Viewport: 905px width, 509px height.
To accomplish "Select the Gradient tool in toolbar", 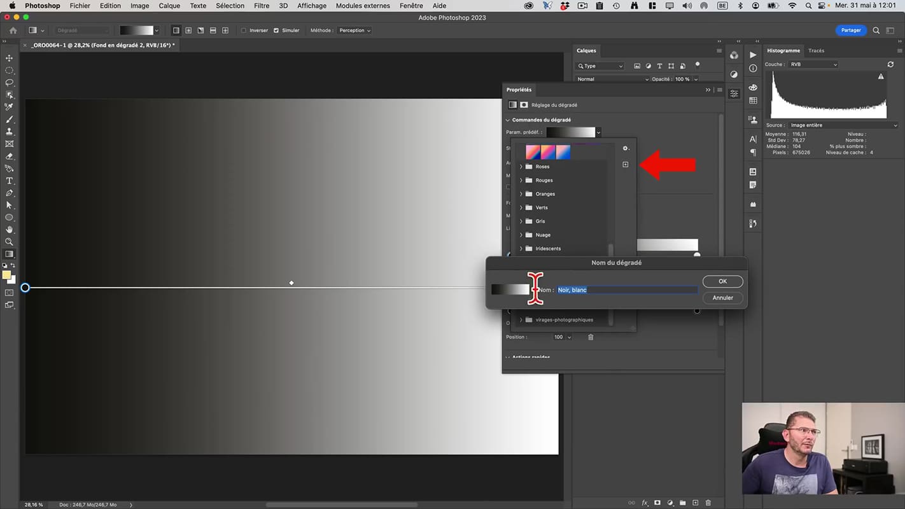I will 10,254.
